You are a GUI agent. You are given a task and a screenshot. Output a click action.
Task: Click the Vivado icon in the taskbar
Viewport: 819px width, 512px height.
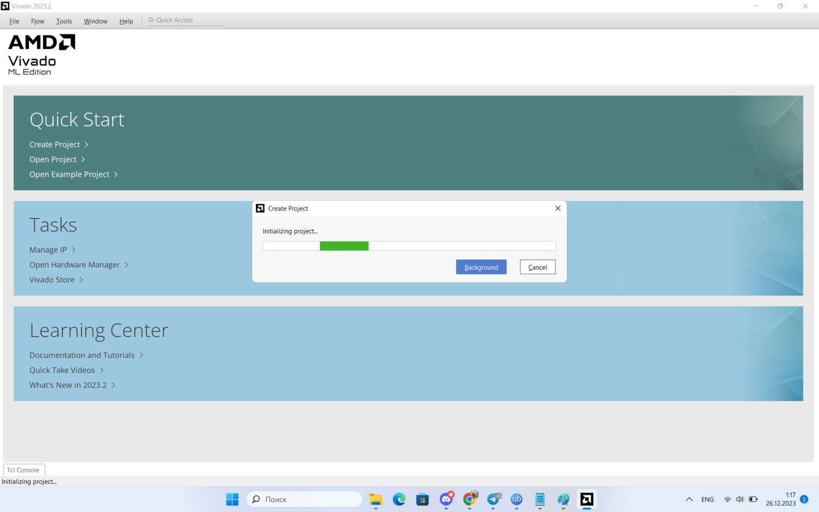coord(586,499)
